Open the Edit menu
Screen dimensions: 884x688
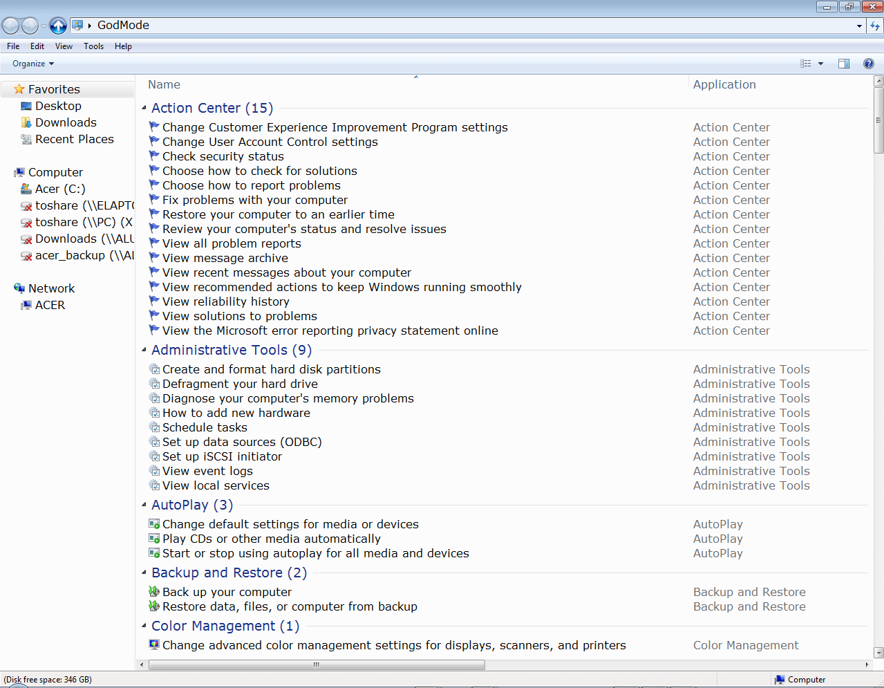click(37, 46)
